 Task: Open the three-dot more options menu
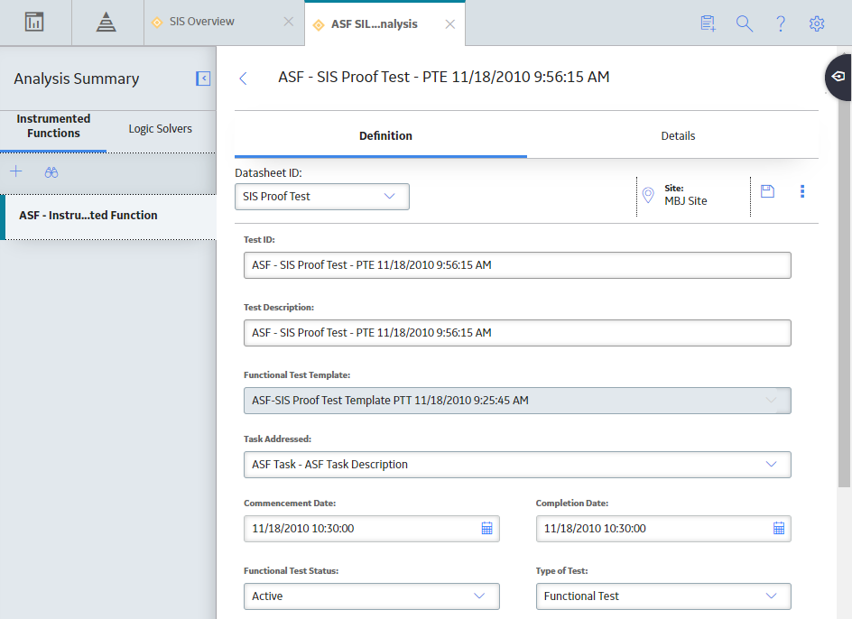tap(802, 191)
